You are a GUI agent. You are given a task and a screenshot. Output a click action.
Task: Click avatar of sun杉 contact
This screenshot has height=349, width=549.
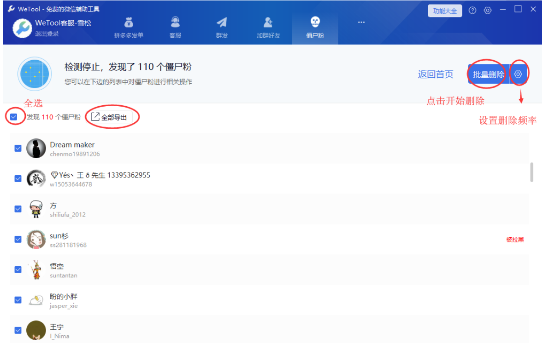point(36,239)
